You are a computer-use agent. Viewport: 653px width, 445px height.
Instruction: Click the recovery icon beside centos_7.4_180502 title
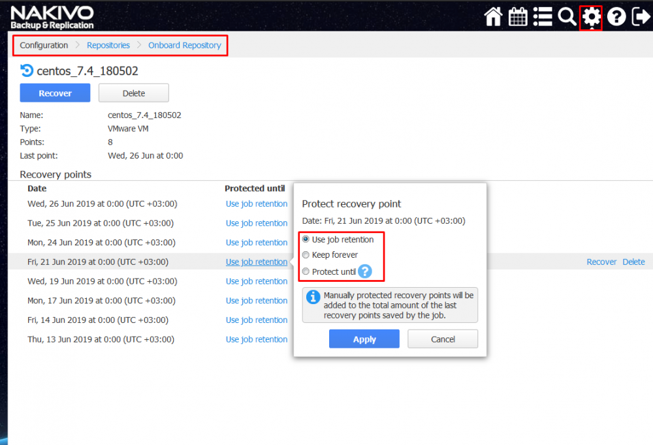tap(27, 70)
